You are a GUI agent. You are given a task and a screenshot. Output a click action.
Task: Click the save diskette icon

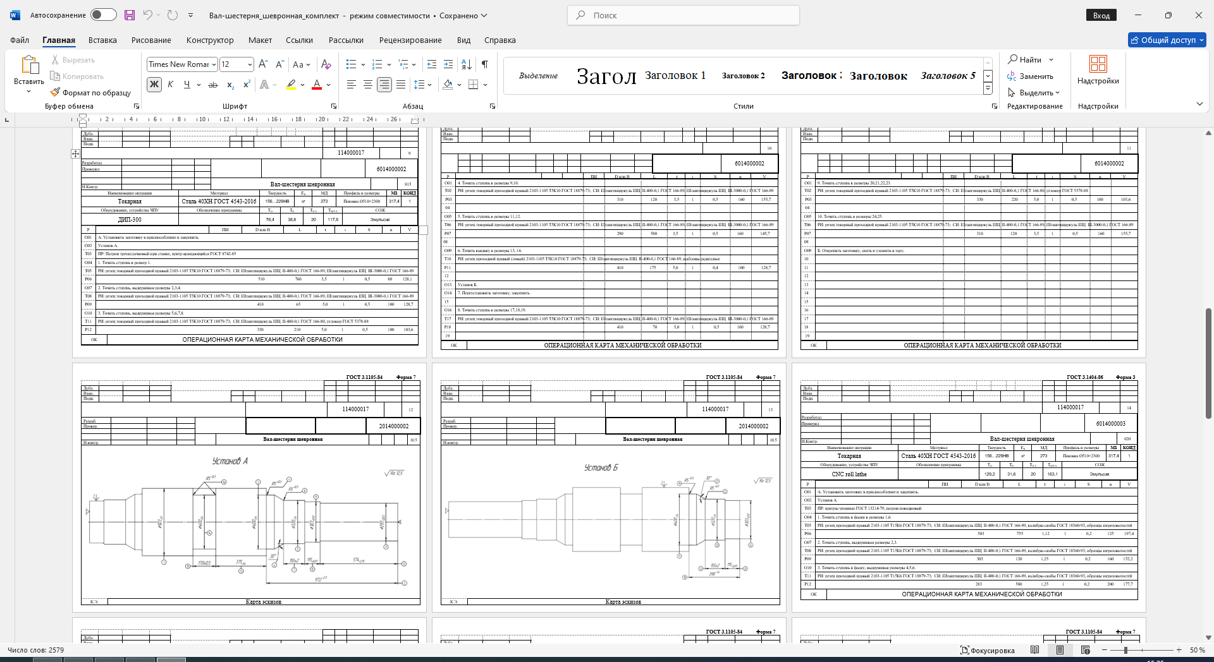click(129, 15)
